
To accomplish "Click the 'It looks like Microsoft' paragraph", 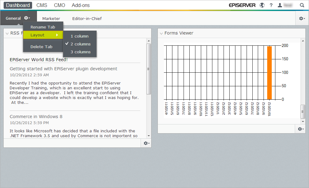I will 74,133.
